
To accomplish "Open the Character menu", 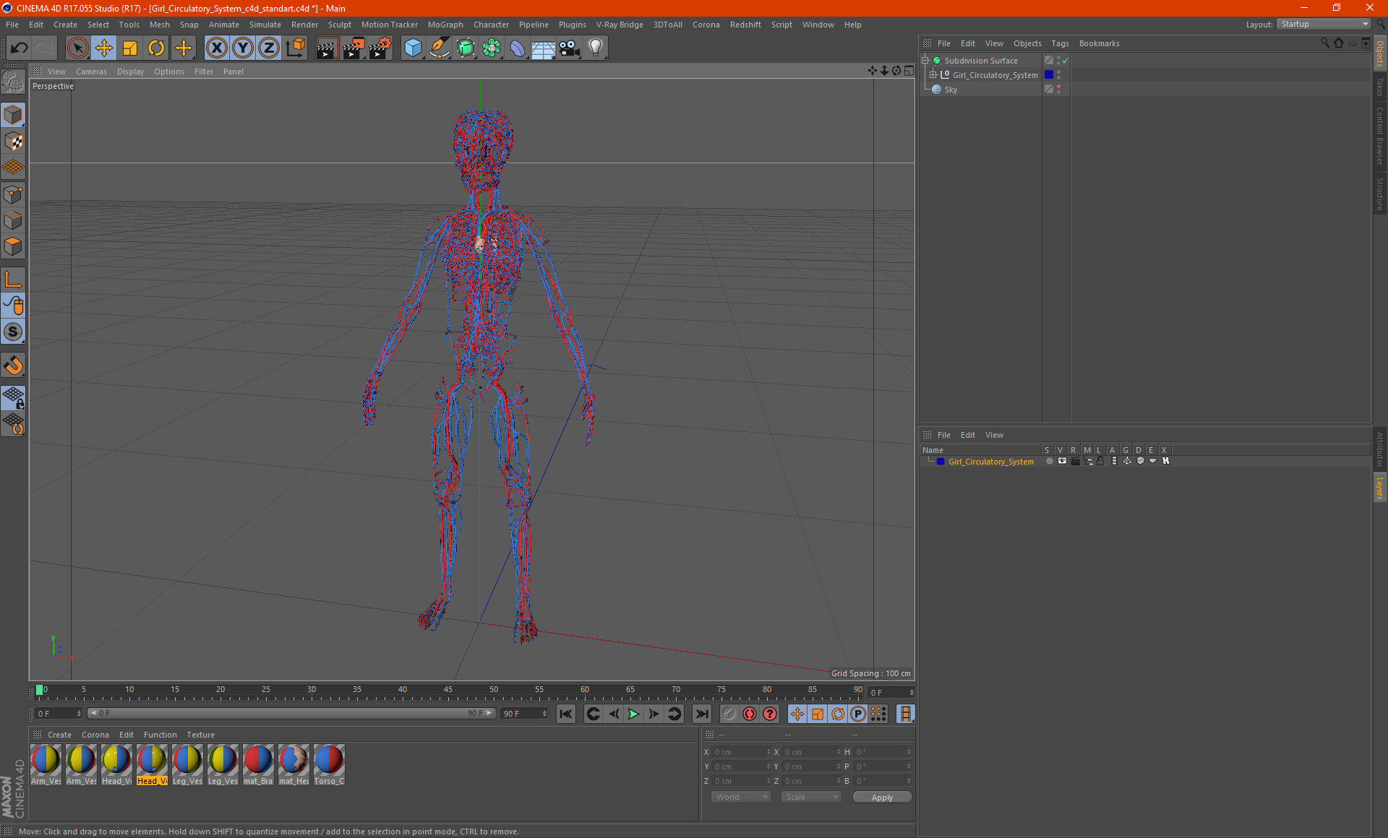I will tap(491, 25).
